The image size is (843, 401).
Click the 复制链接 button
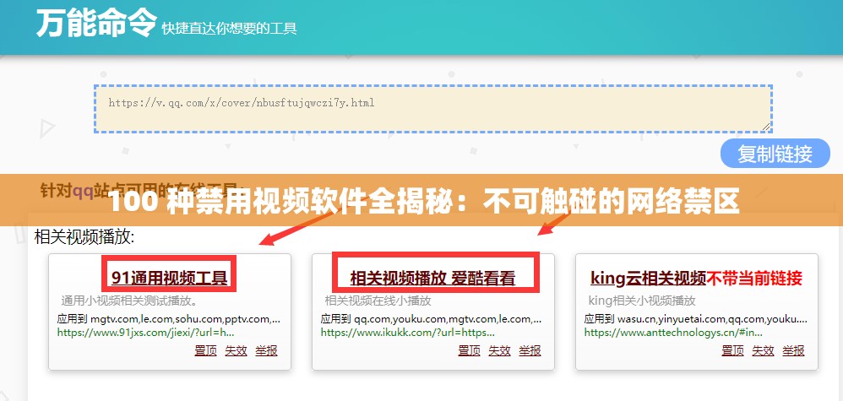coord(775,154)
